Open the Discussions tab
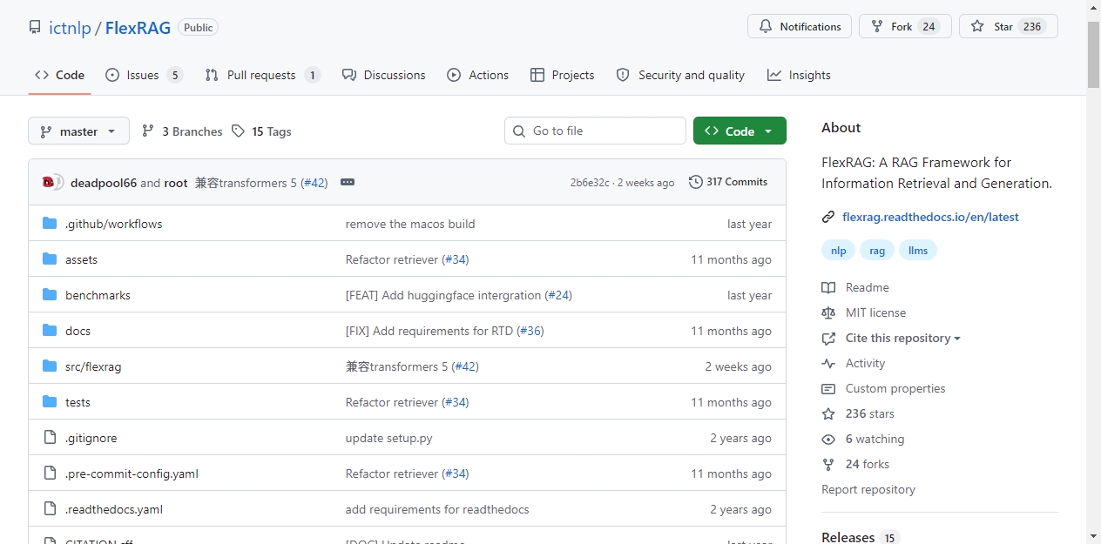The height and width of the screenshot is (544, 1101). 383,75
